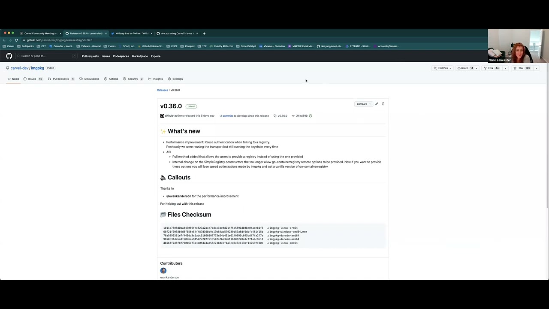
Task: Open a new browser tab with plus
Action: point(204,33)
